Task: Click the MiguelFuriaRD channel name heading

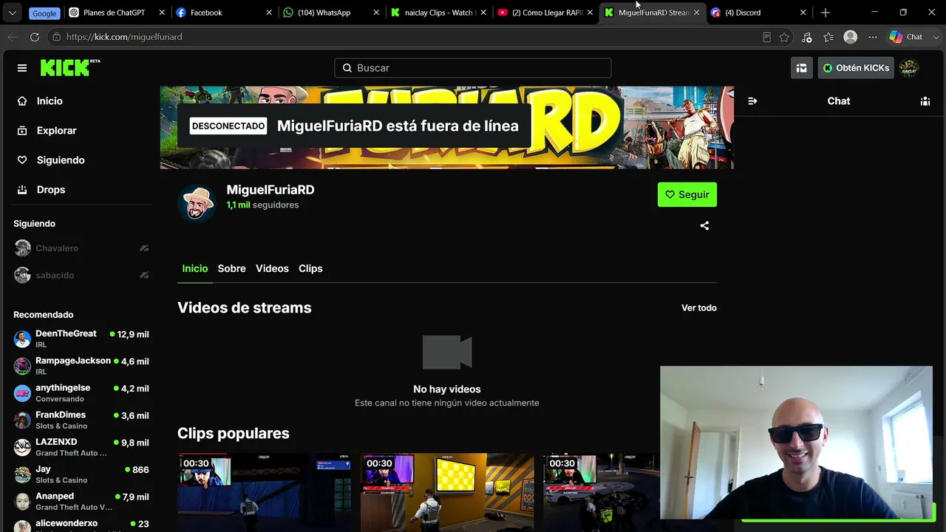Action: click(270, 190)
